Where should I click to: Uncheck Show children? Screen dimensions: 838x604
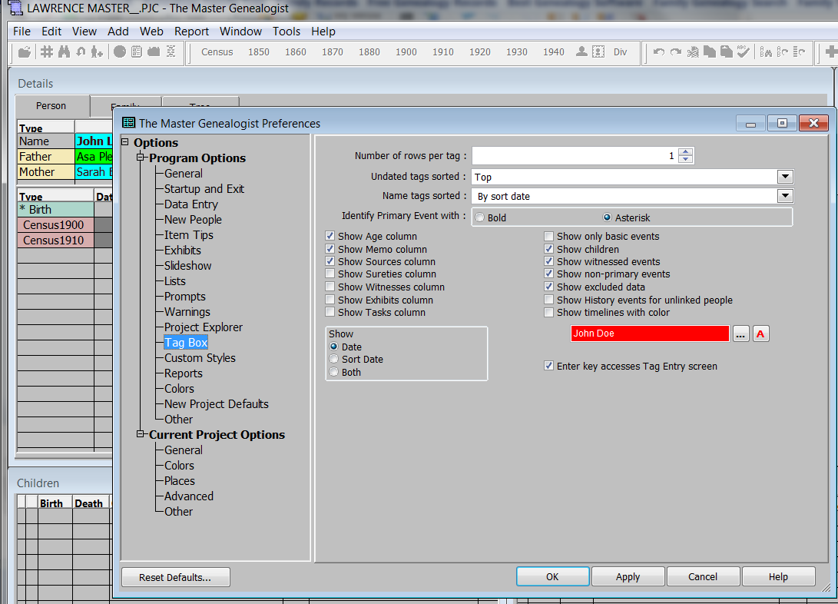pyautogui.click(x=549, y=249)
